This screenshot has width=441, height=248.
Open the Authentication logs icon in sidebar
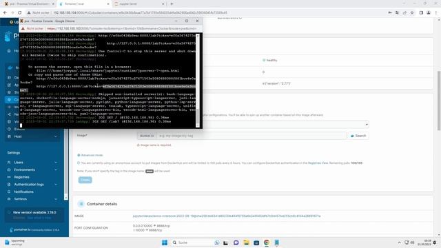(x=9, y=185)
